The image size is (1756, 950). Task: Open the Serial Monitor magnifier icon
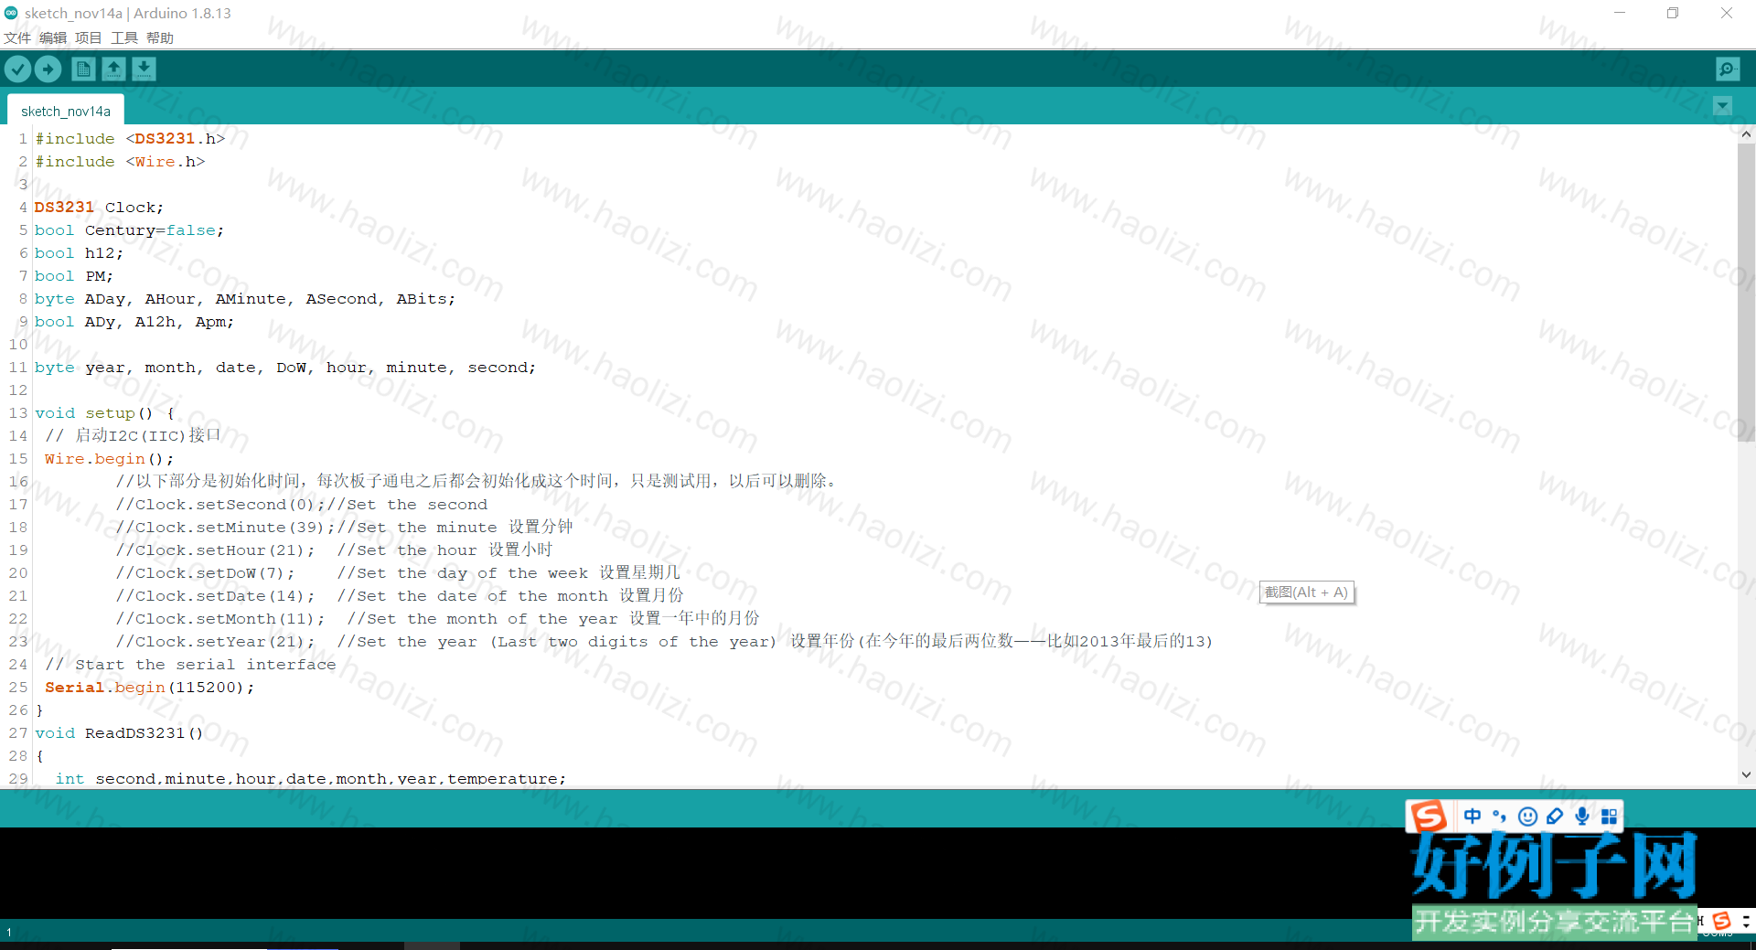pos(1728,69)
